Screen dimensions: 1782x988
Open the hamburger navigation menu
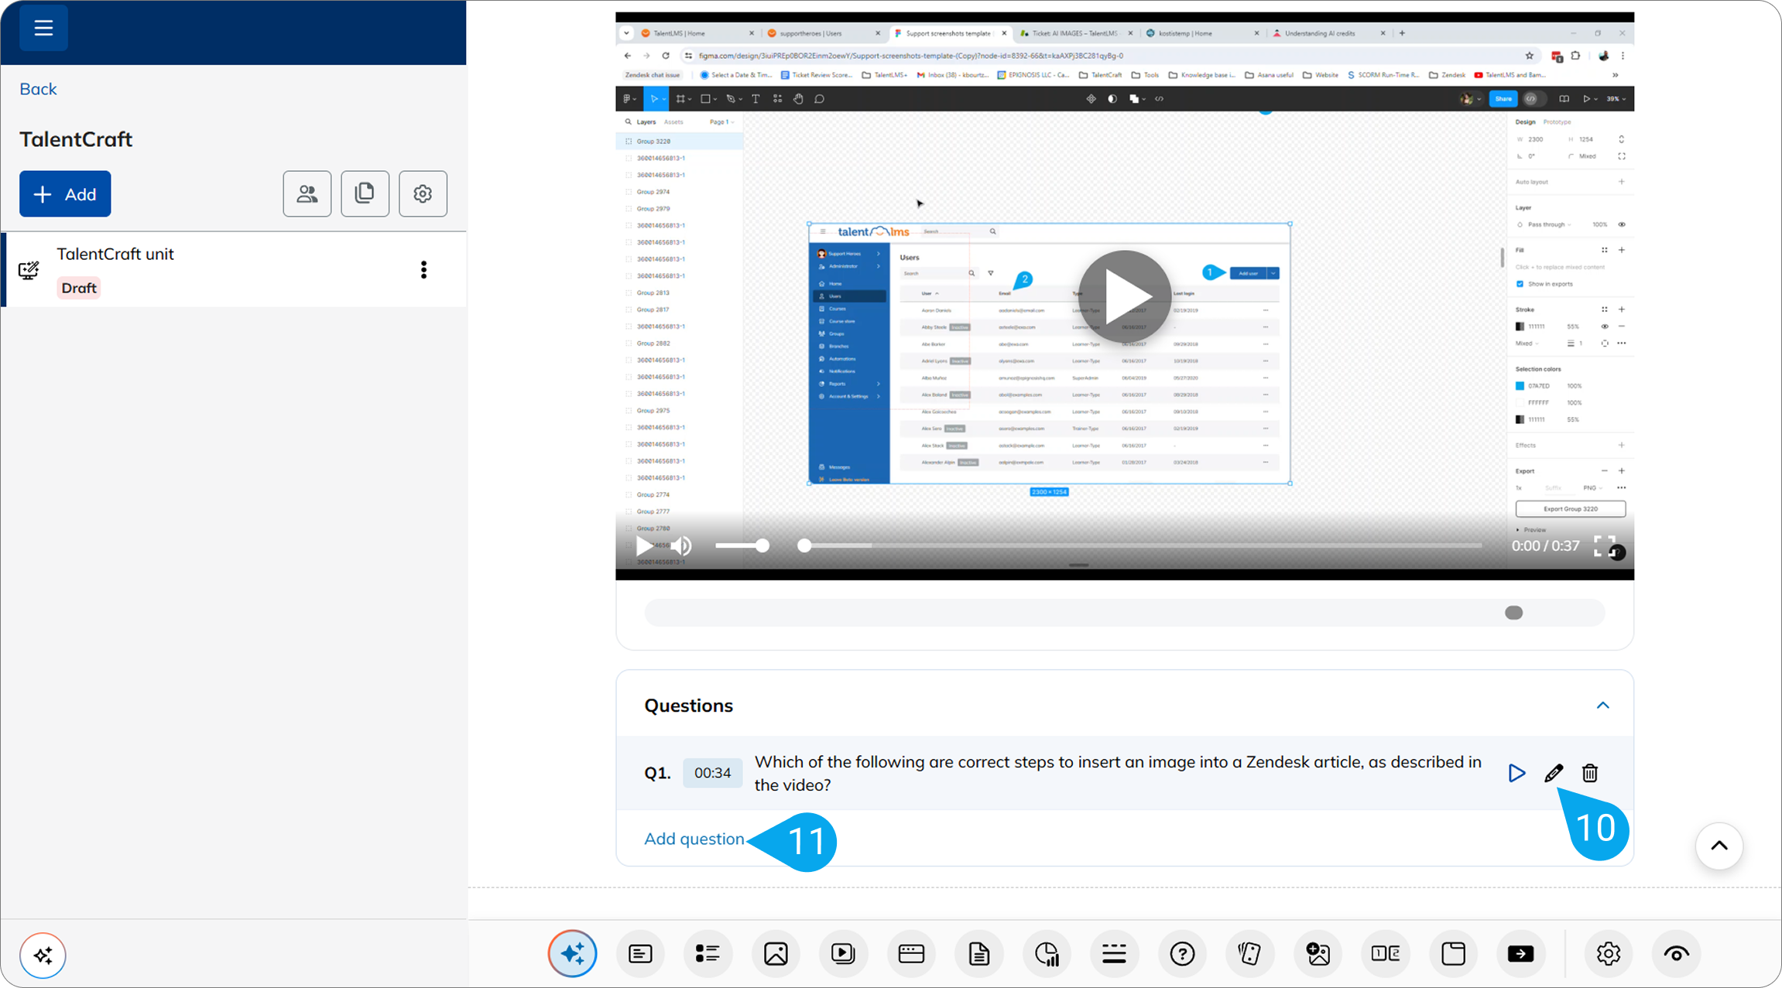pos(43,27)
